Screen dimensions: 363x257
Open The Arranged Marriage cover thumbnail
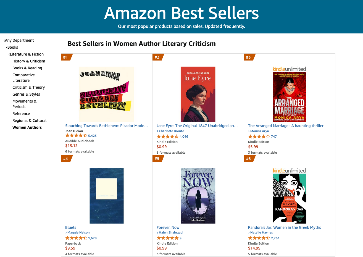coord(289,97)
